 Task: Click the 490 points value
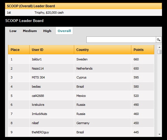136,105
